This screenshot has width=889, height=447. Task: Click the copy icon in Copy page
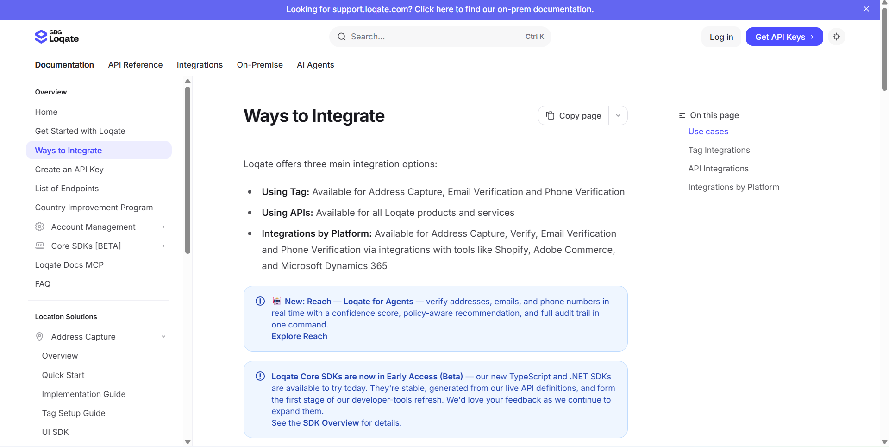tap(550, 115)
